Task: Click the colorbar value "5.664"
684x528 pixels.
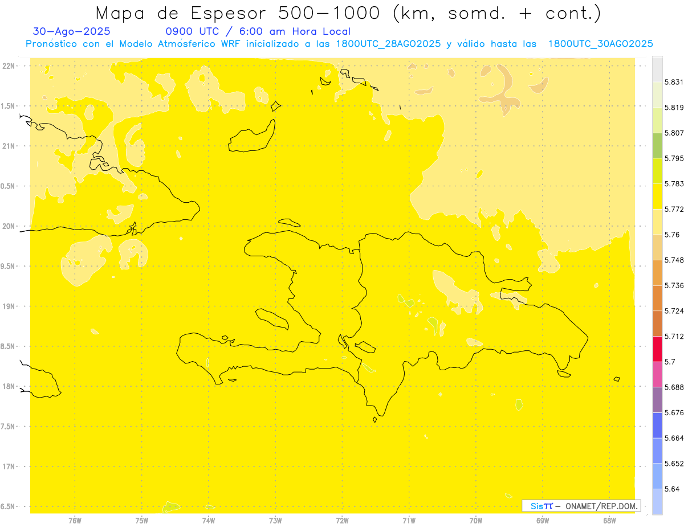Action: tap(674, 438)
